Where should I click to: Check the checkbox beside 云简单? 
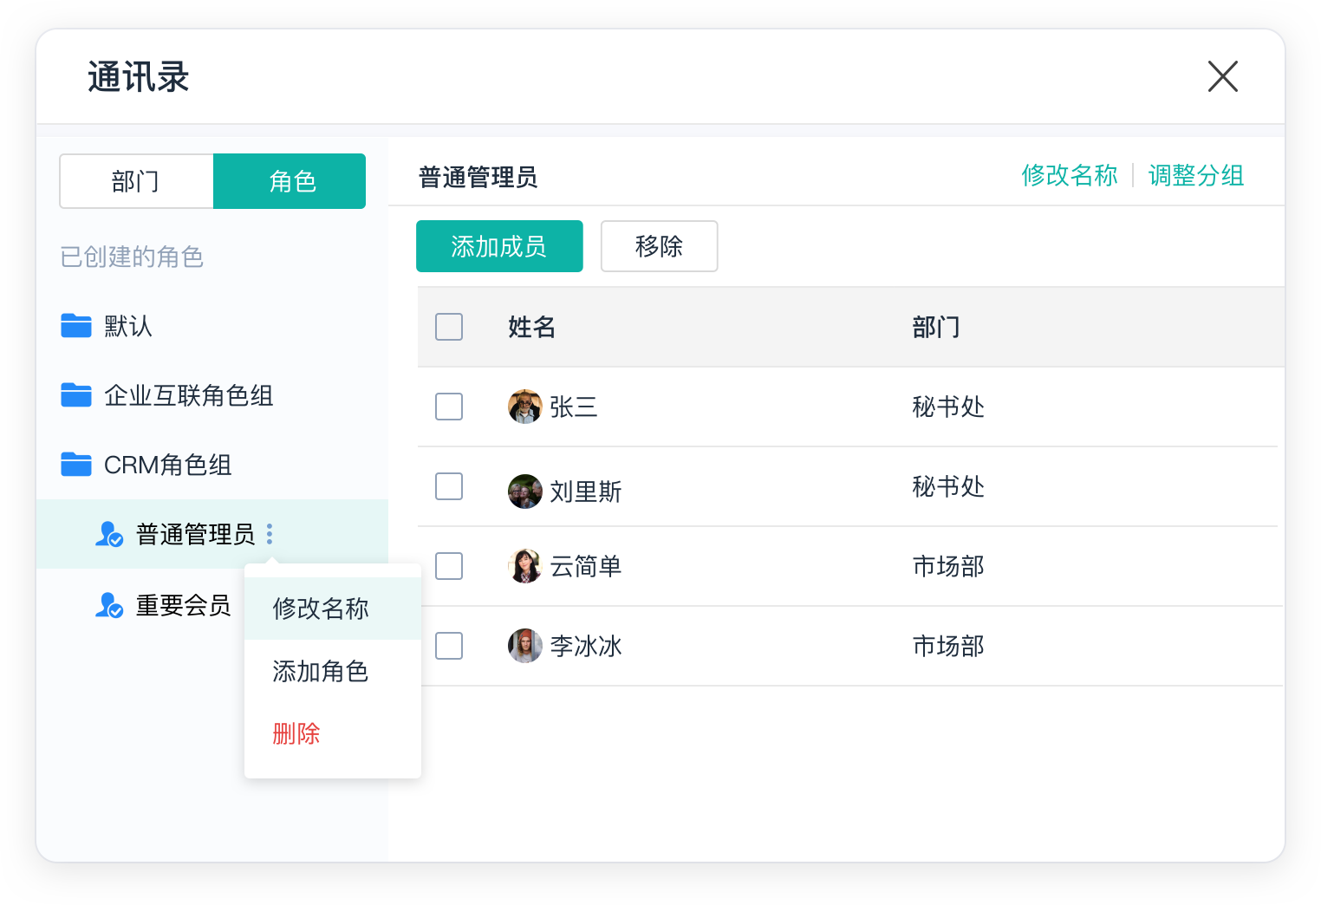click(448, 566)
